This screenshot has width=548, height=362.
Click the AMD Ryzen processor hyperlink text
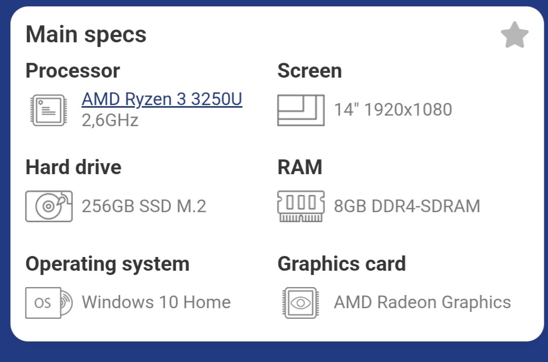(x=161, y=99)
